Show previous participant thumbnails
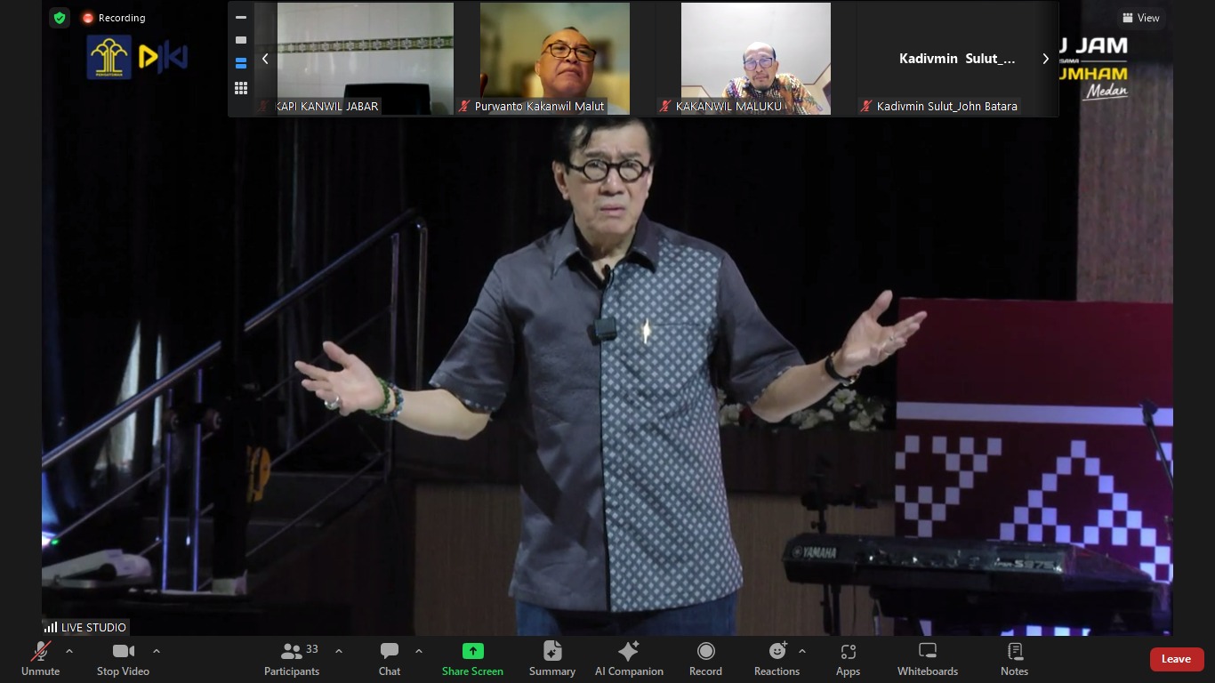This screenshot has width=1215, height=683. pos(265,59)
